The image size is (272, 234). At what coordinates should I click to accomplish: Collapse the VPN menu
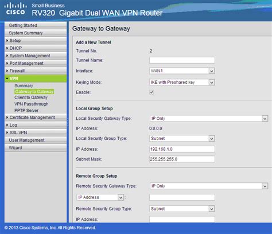click(x=36, y=79)
